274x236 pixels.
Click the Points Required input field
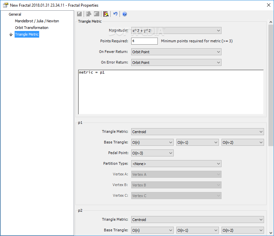point(144,41)
